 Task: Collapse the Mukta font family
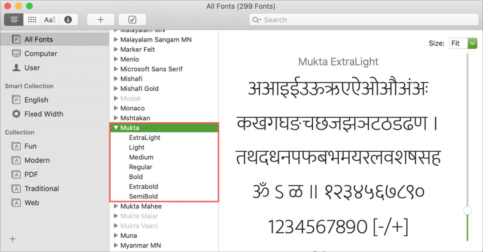point(115,128)
